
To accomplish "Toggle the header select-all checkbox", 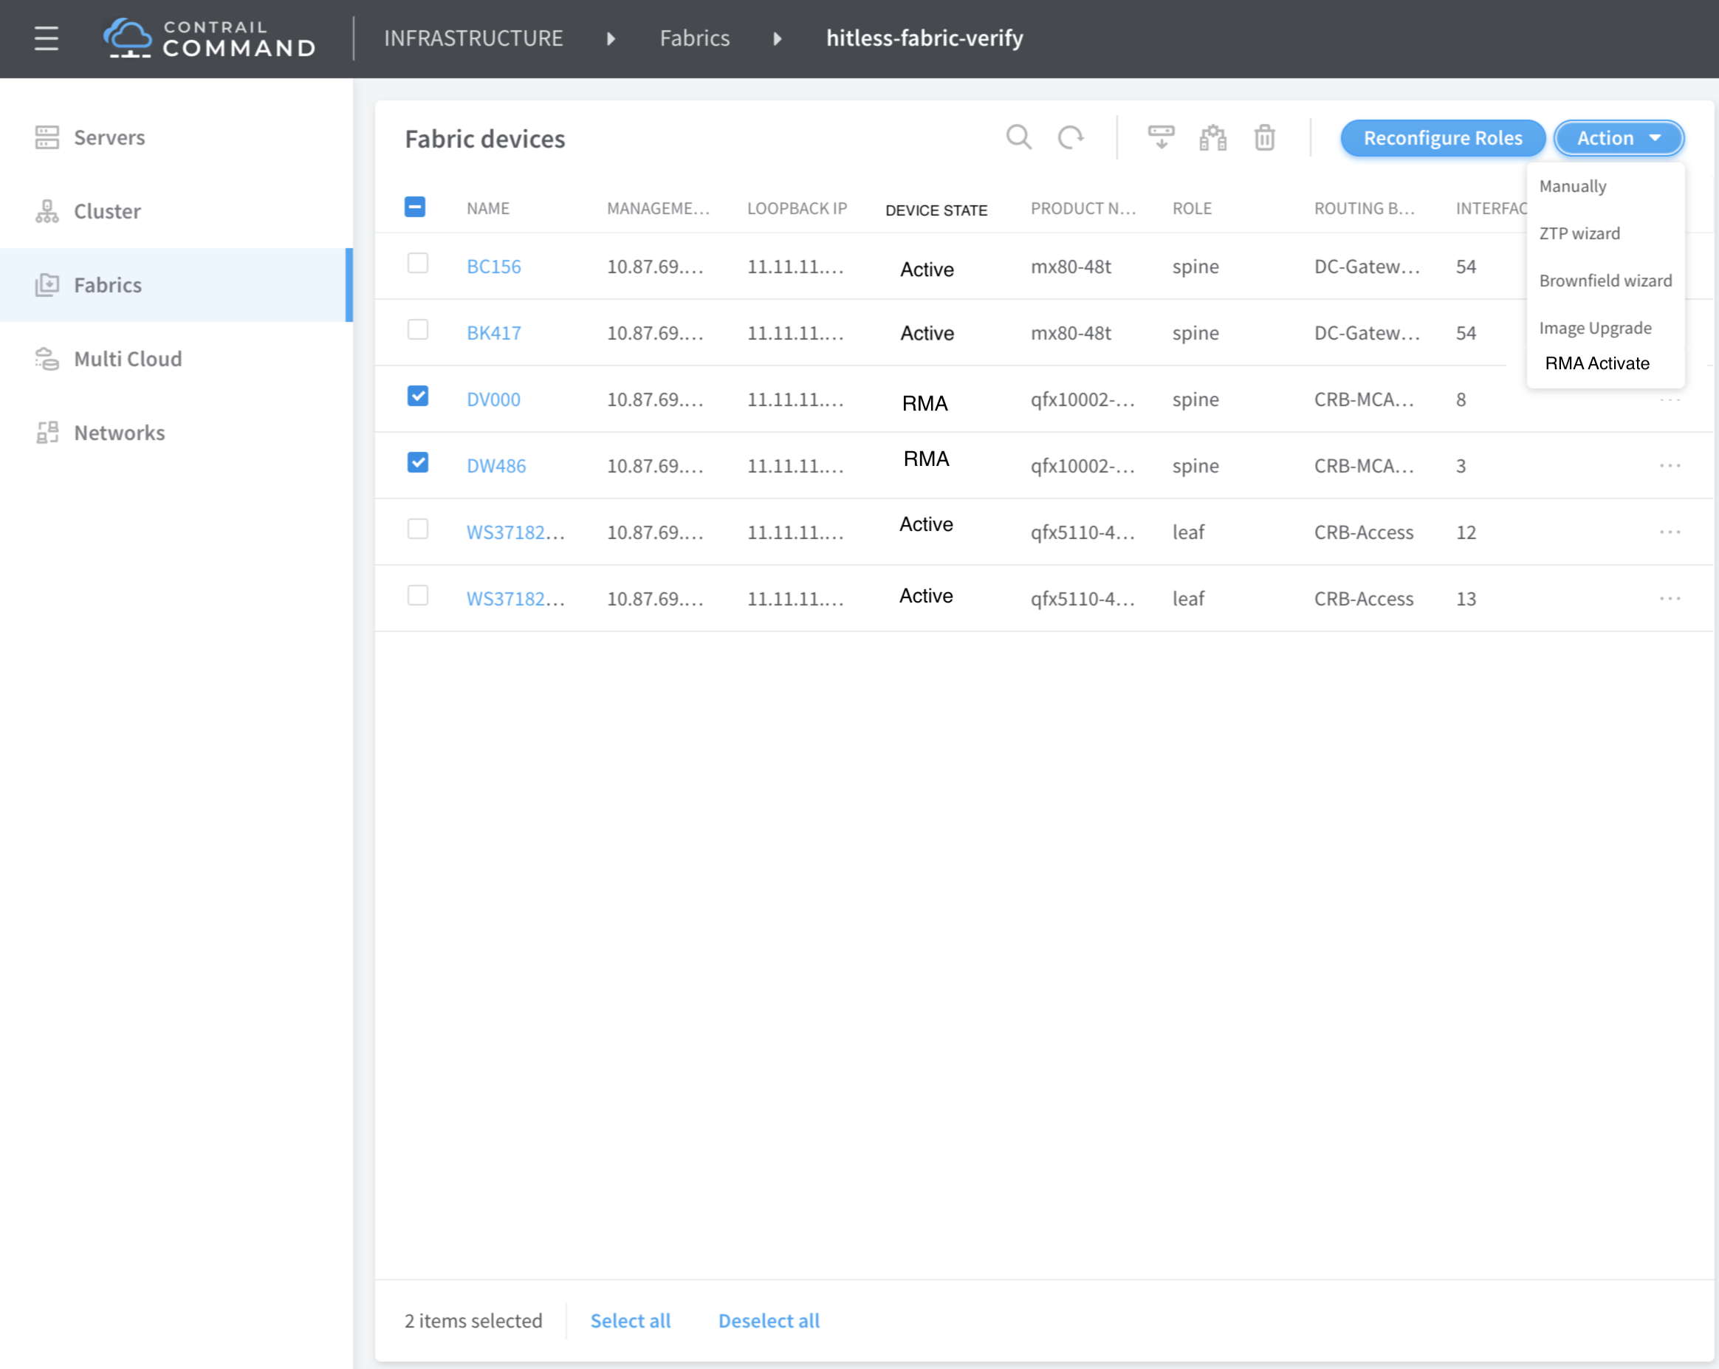I will [414, 207].
